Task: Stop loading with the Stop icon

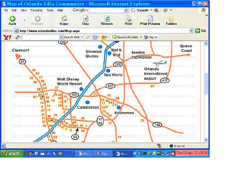Action: click(x=86, y=20)
